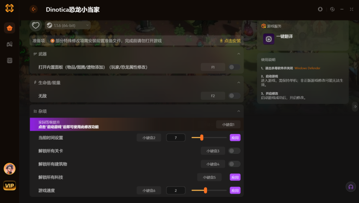Image resolution: width=359 pixels, height=203 pixels.
Task: Turn on 解锁所有建筑物 toggle
Action: pos(234,164)
